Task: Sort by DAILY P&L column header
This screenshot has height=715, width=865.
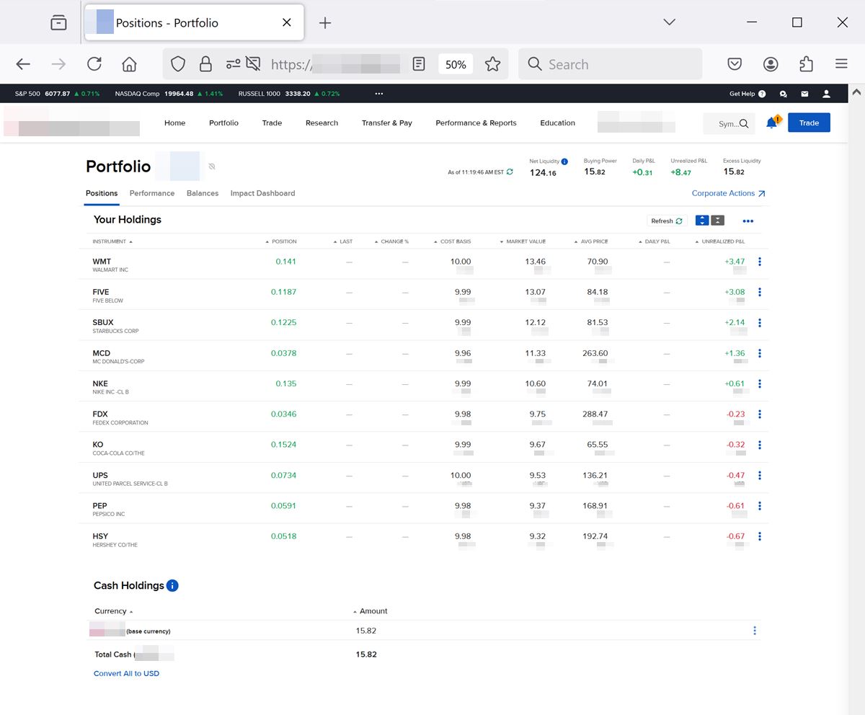Action: (x=654, y=241)
